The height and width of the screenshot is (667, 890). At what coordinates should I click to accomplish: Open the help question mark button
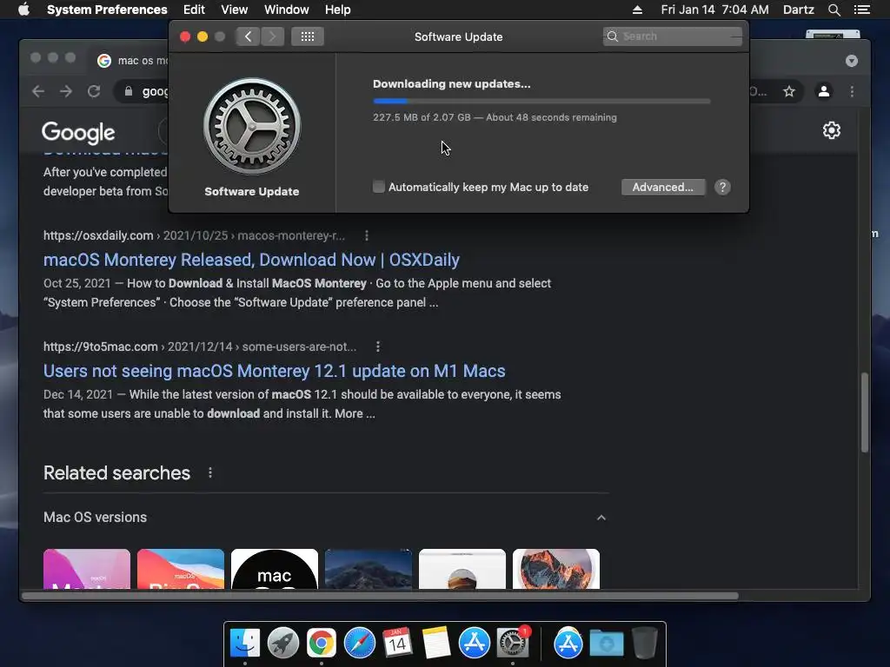point(722,188)
